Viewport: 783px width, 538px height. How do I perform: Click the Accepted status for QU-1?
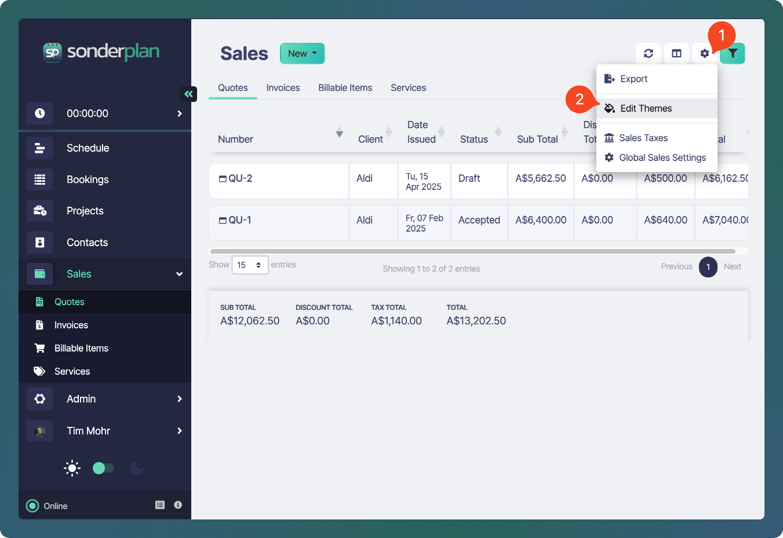(479, 220)
